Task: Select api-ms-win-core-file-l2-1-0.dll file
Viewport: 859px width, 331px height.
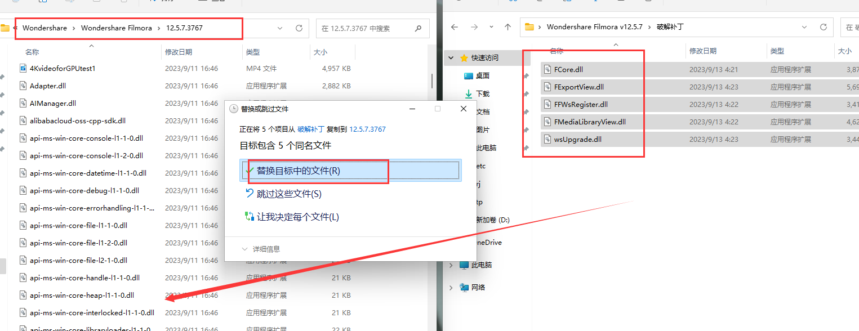Action: pos(78,260)
